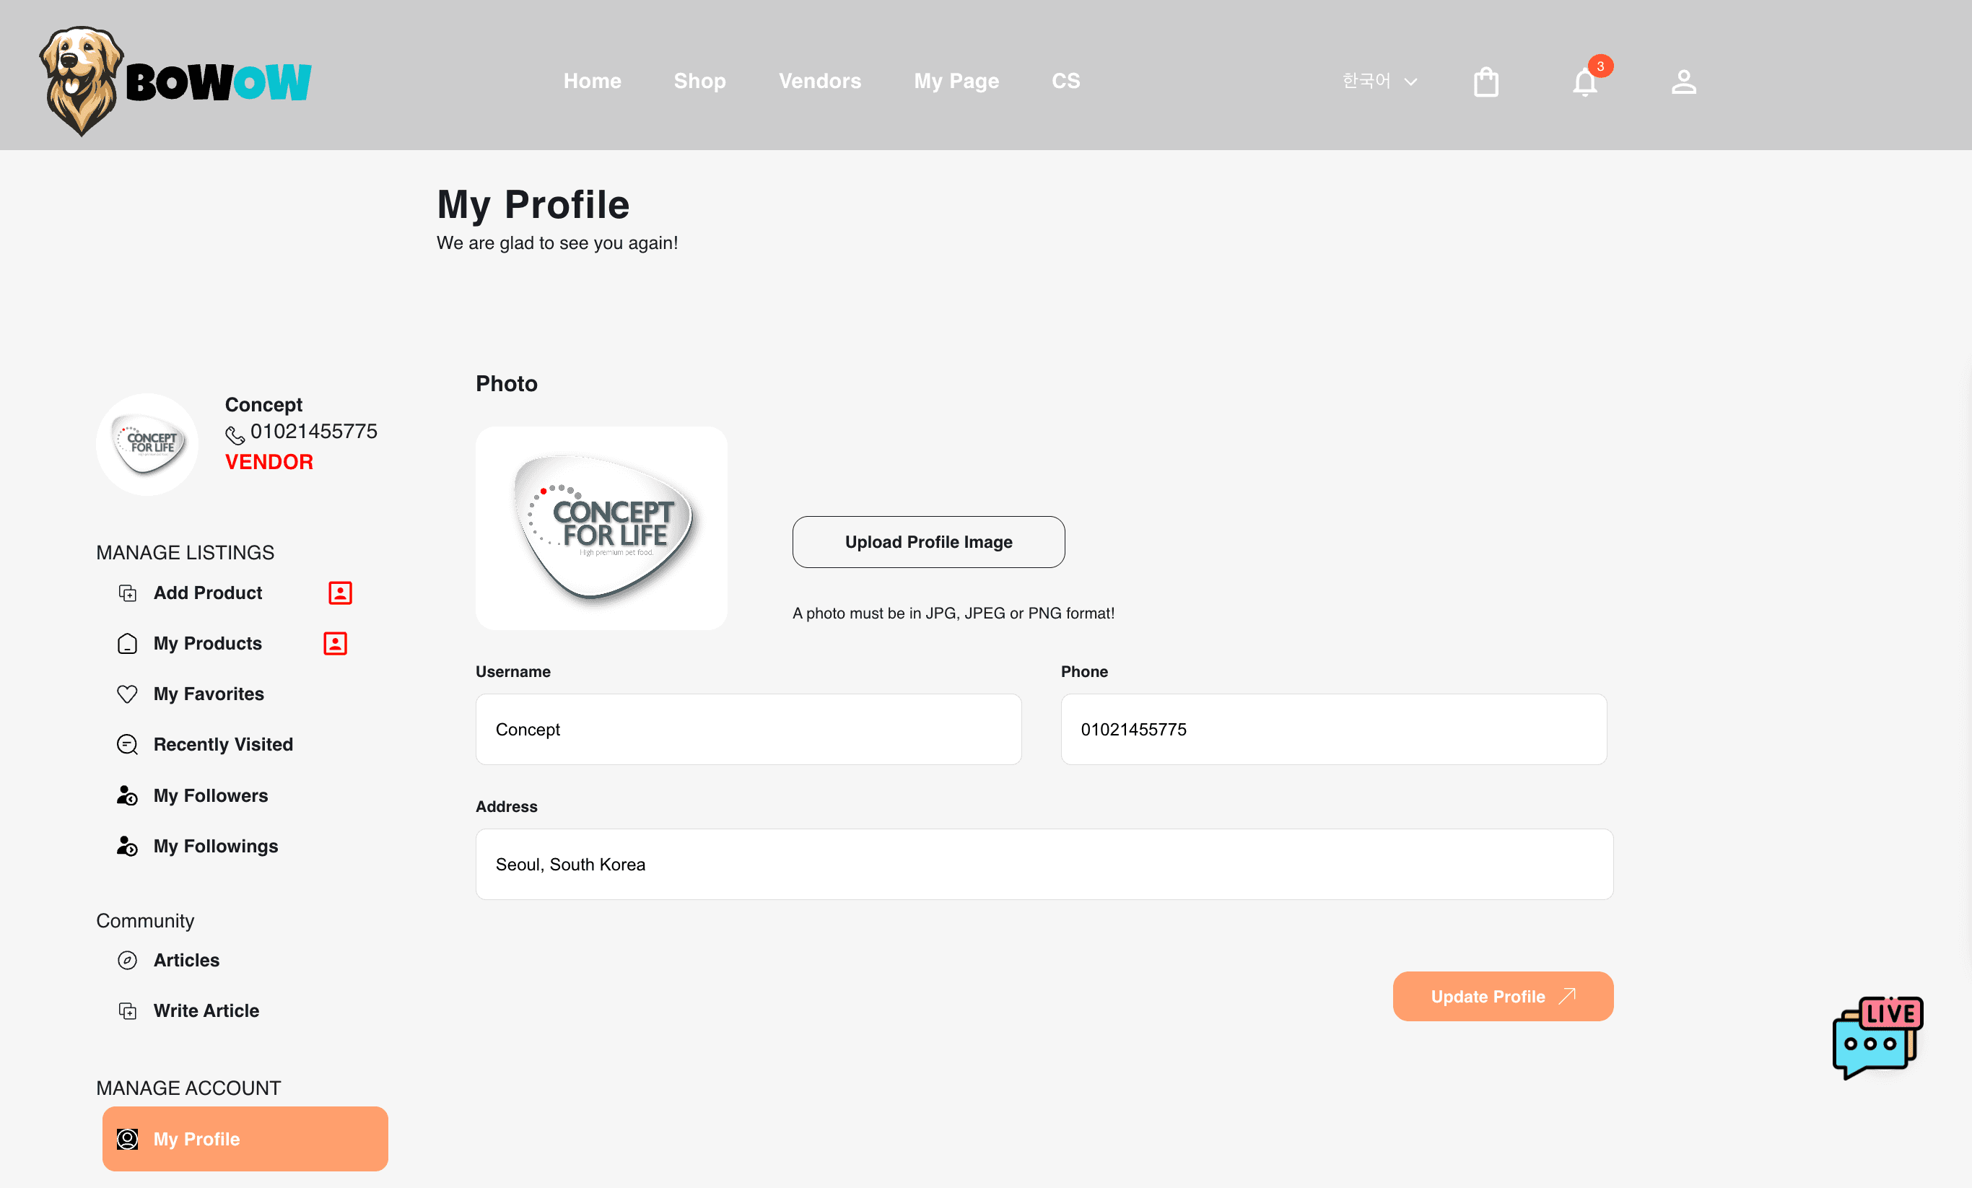Screen dimensions: 1972x1188
Task: Open the shopping bag cart icon
Action: pos(1485,82)
